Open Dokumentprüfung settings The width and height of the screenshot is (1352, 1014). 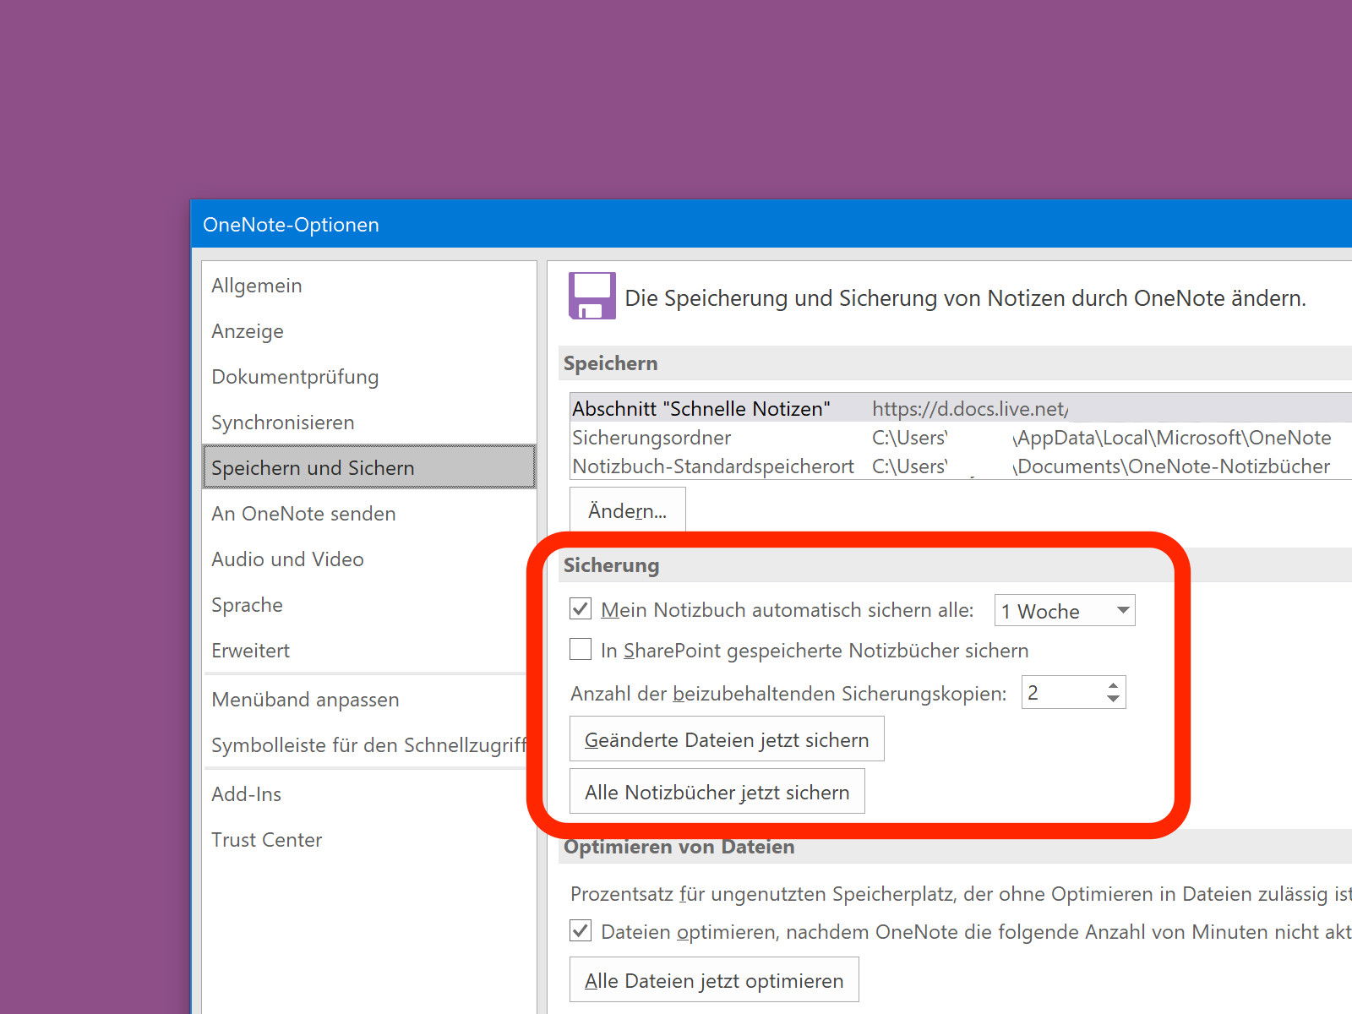tap(369, 377)
